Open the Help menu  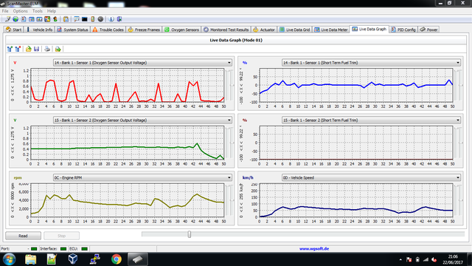[x=52, y=11]
